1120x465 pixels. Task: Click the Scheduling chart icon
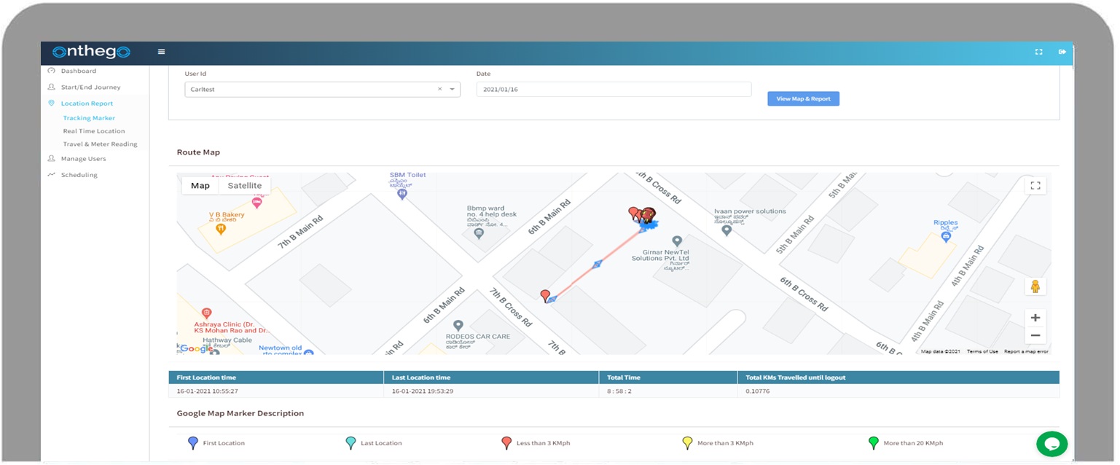tap(51, 175)
